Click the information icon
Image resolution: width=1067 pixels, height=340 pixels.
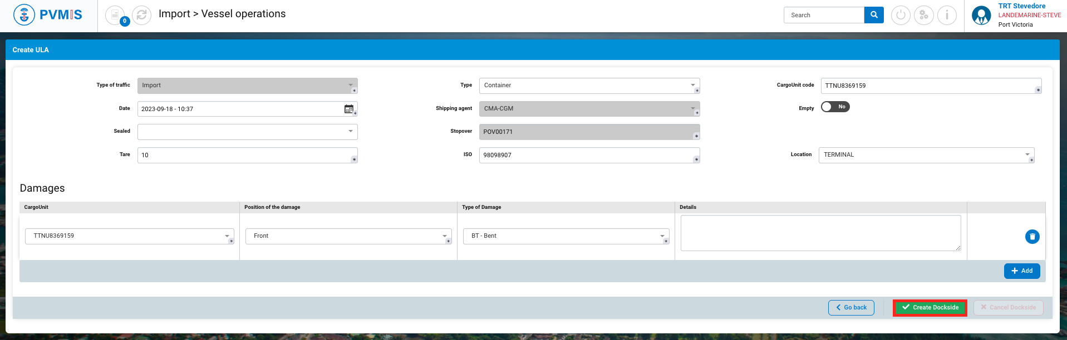point(947,15)
